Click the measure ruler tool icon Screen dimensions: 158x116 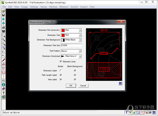pos(3,68)
